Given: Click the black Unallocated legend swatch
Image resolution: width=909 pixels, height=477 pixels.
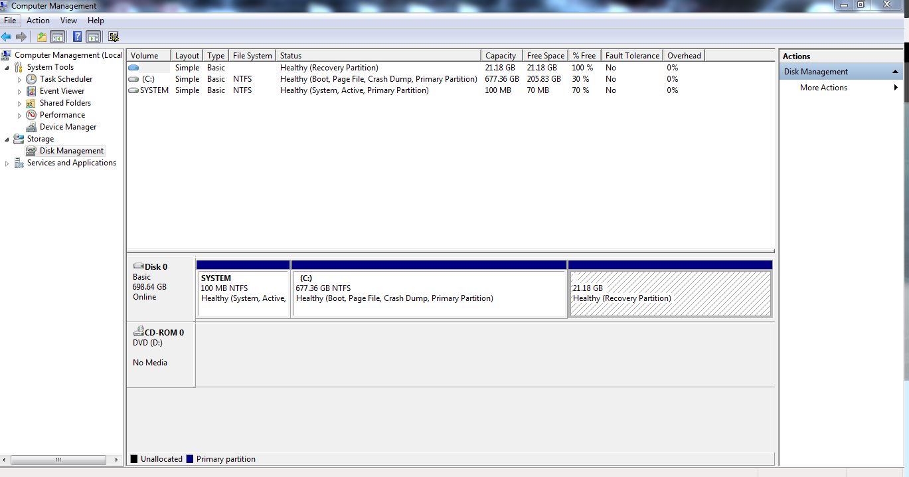Looking at the screenshot, I should click(x=134, y=459).
